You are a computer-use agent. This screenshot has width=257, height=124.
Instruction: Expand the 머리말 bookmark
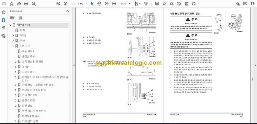13,36
